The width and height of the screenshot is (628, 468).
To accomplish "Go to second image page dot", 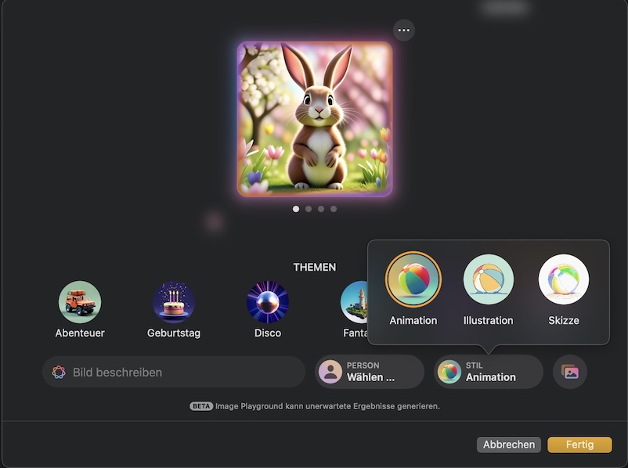I will [x=309, y=209].
